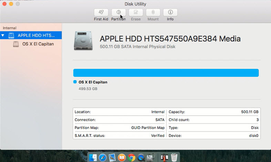Viewport: 271px width, 162px height.
Task: Click the Erase toolbar button
Action: [136, 12]
